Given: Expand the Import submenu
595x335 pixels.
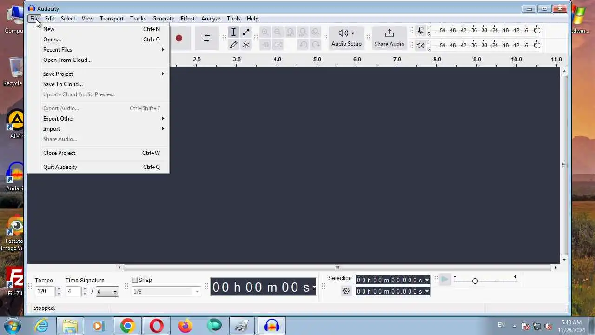Looking at the screenshot, I should (x=98, y=129).
